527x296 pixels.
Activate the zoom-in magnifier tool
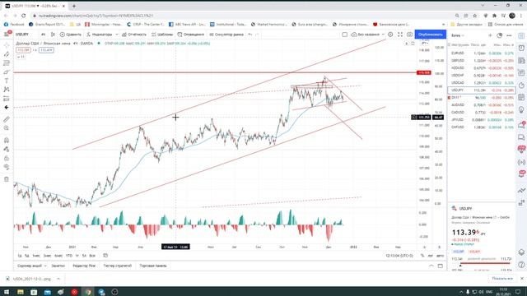pos(7,128)
